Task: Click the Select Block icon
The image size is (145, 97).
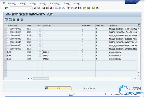Action: 18,19
